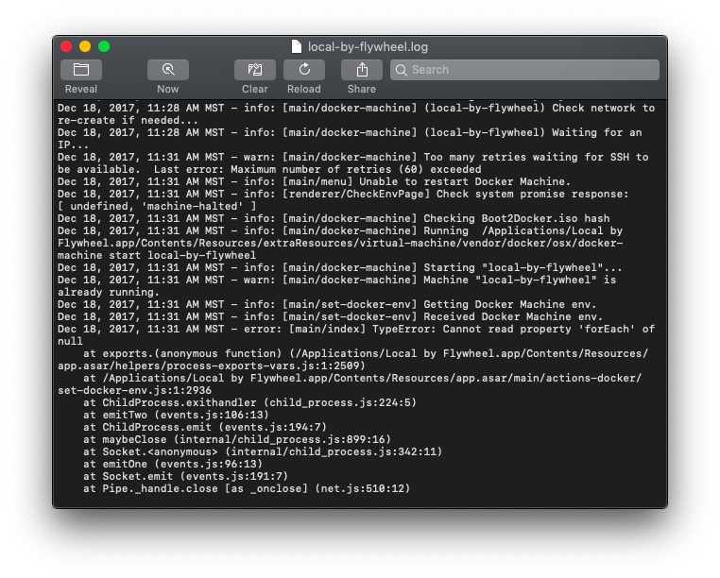Click 'Maximum number of retries (60) exceeded'

(356, 169)
